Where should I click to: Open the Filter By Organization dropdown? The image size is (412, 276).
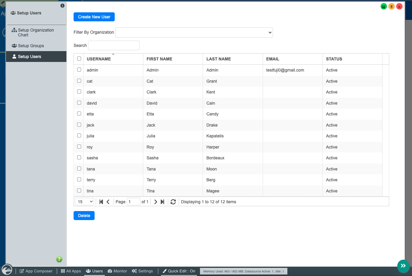click(x=194, y=32)
